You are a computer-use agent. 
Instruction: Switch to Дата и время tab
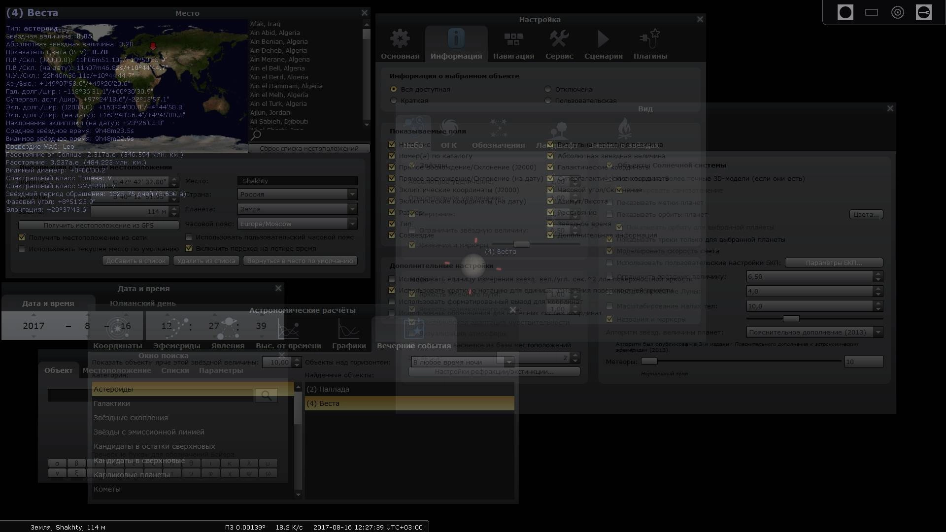(x=48, y=303)
